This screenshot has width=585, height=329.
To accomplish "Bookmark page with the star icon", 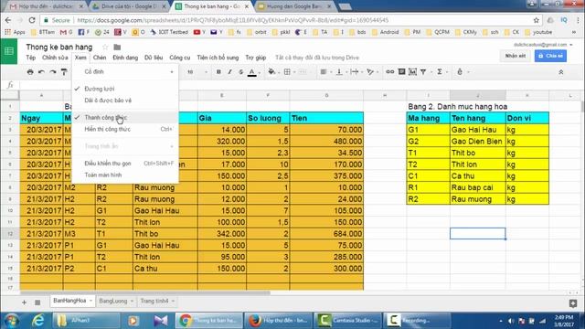I will point(537,20).
